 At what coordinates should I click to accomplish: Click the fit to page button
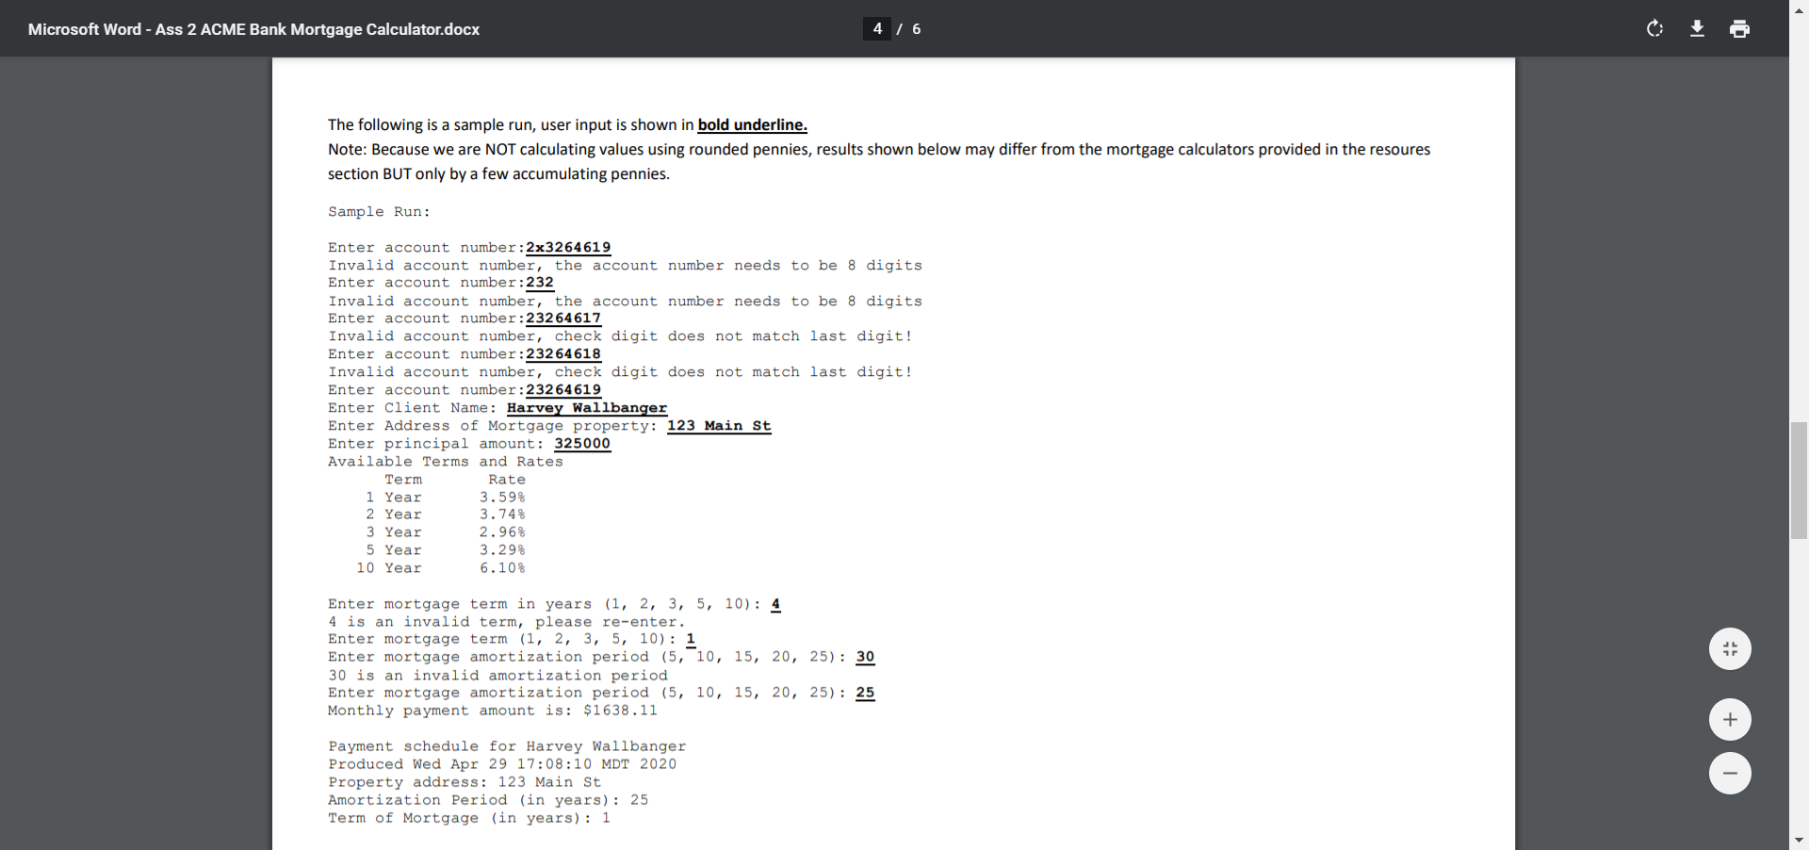pyautogui.click(x=1730, y=648)
